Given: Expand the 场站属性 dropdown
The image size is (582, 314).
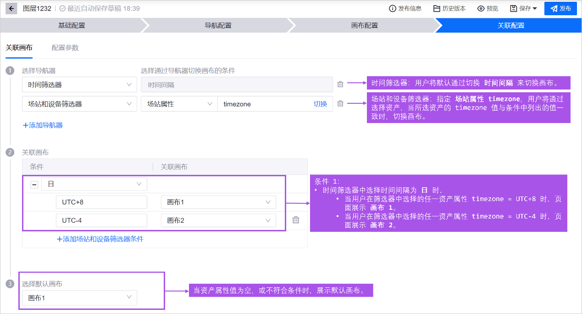Looking at the screenshot, I should (179, 104).
